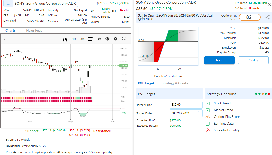Image resolution: width=272 pixels, height=155 pixels.
Task: Click the Volume 1.11M value
Action: click(x=125, y=22)
